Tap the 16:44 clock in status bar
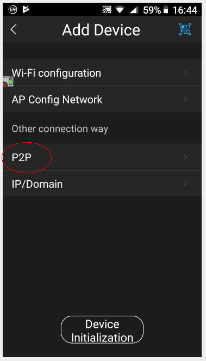 pyautogui.click(x=185, y=10)
